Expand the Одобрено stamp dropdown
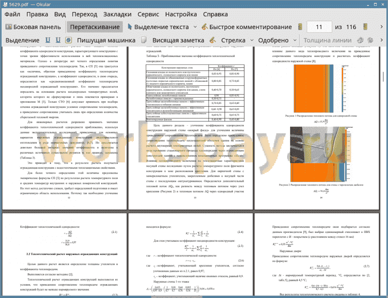The image size is (388, 298). 295,40
